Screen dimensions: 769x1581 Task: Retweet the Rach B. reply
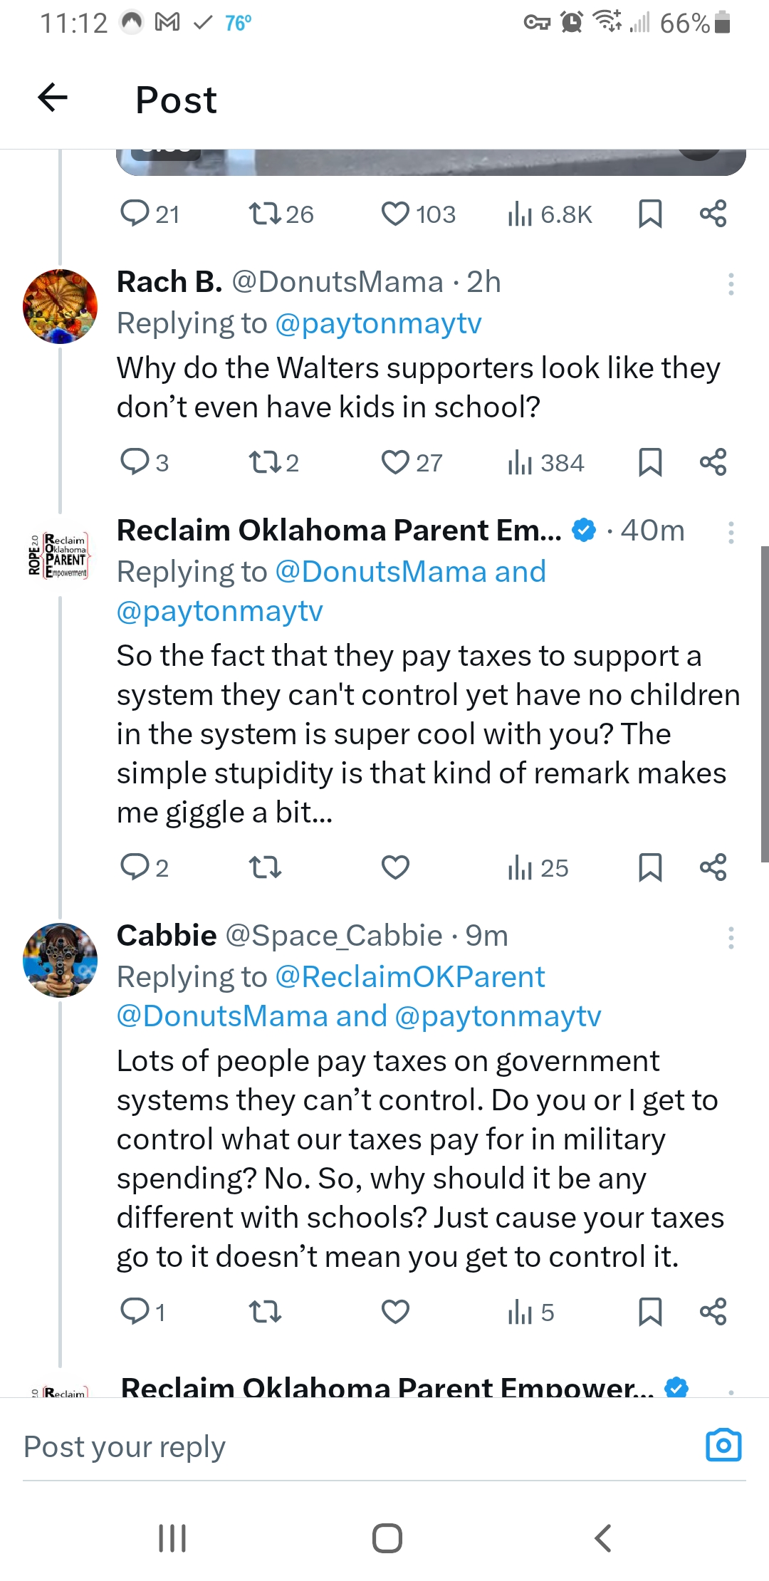265,462
